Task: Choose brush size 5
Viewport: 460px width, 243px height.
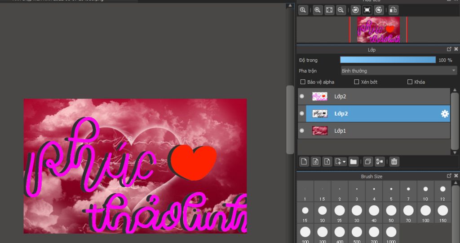Action: [x=391, y=191]
